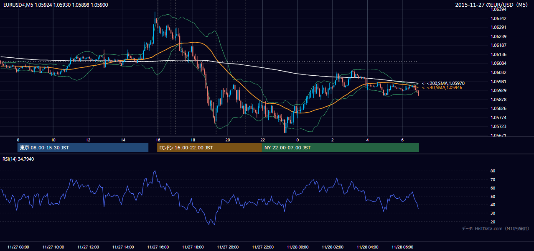Click price axis value 1.05878
The width and height of the screenshot is (534, 251).
coord(499,100)
